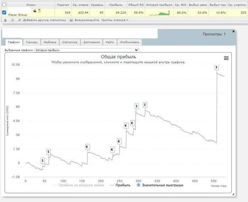This screenshot has height=202, width=248.
Task: Click the $ marker near game 60
Action: 49,152
